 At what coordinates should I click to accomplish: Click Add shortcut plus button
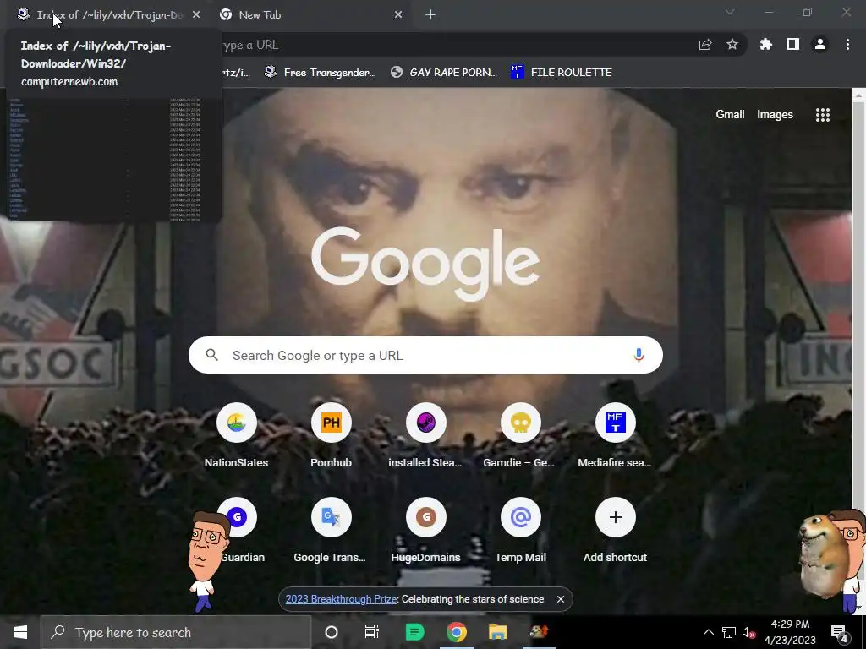(615, 518)
